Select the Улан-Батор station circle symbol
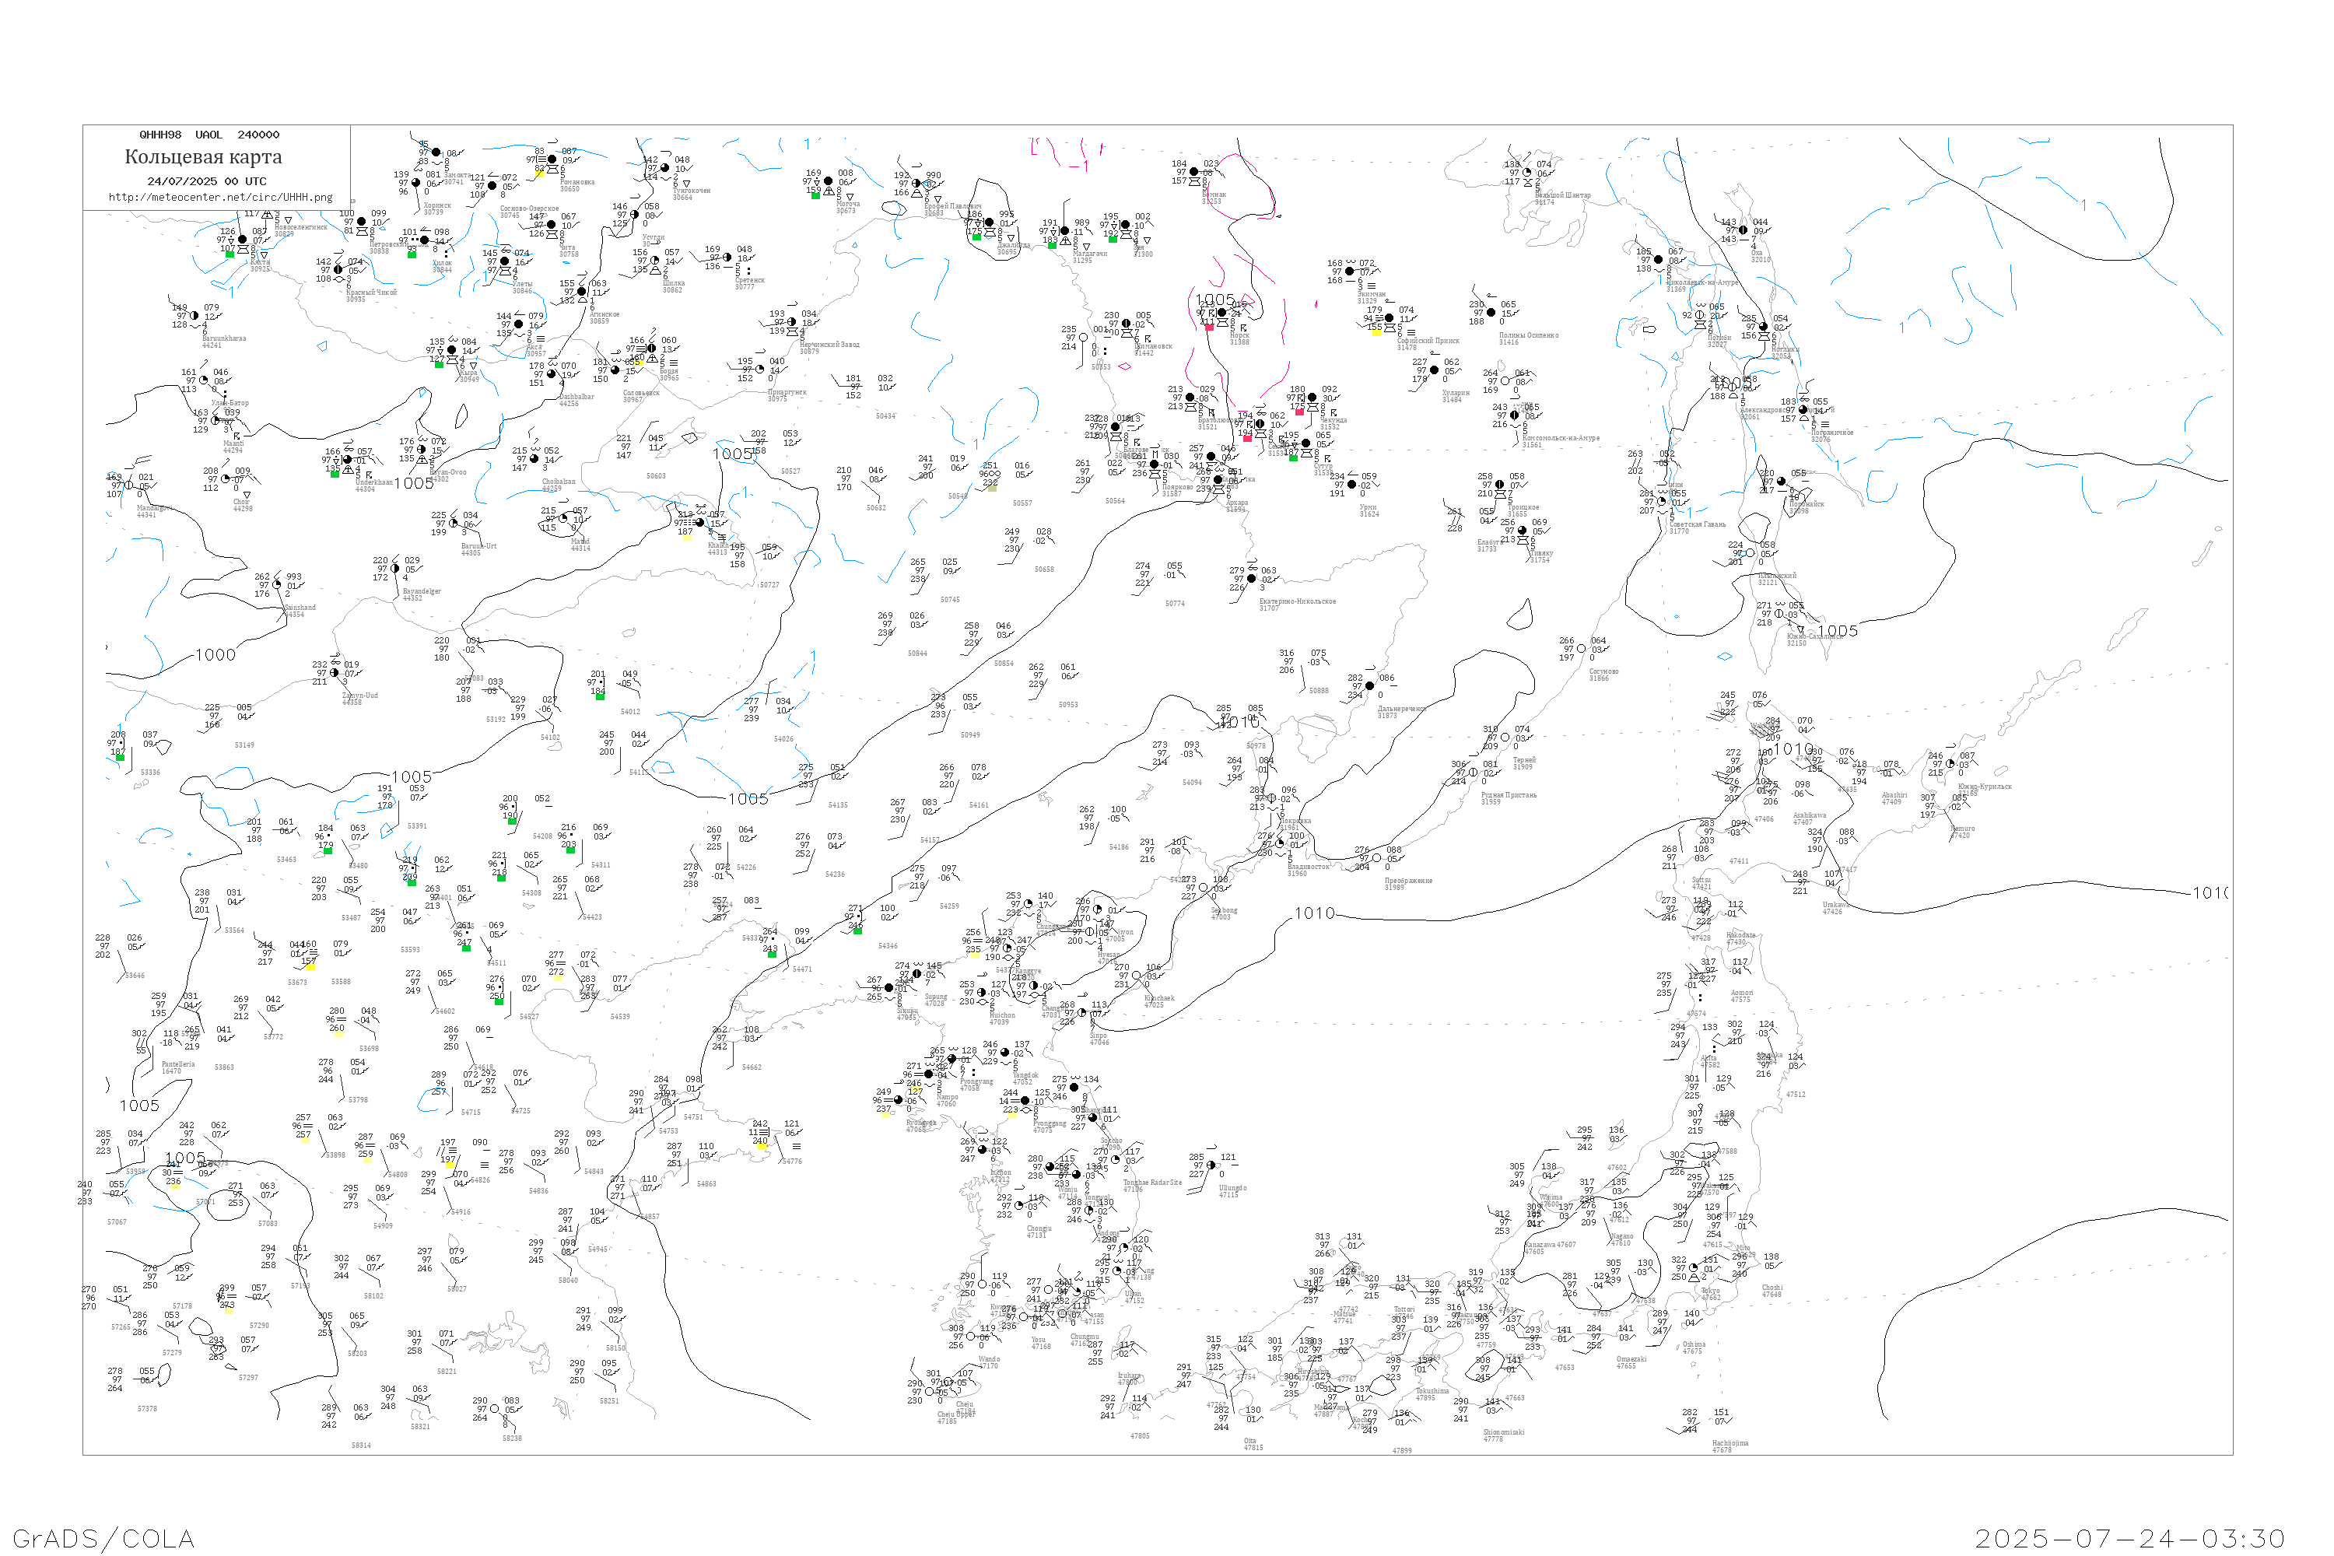The height and width of the screenshot is (1556, 2334). point(203,380)
